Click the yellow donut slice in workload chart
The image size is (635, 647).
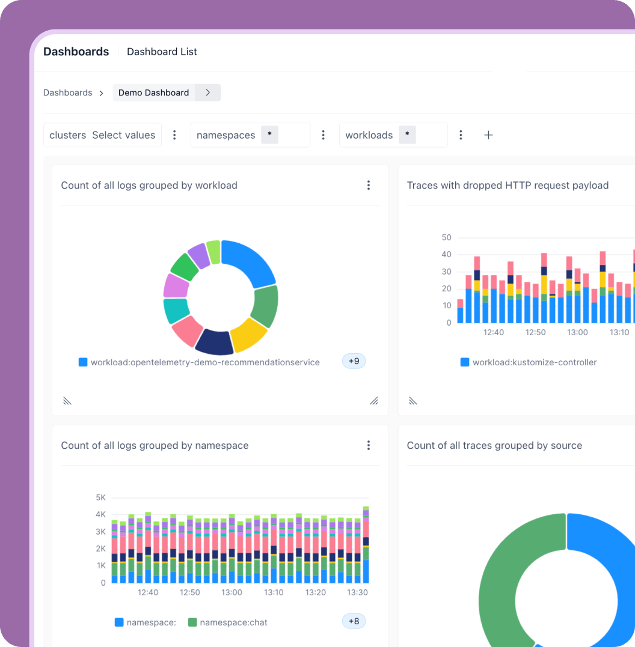(x=248, y=335)
